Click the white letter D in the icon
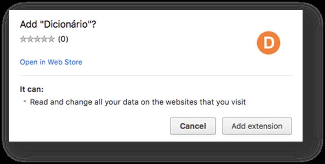The height and width of the screenshot is (164, 325). [x=269, y=44]
